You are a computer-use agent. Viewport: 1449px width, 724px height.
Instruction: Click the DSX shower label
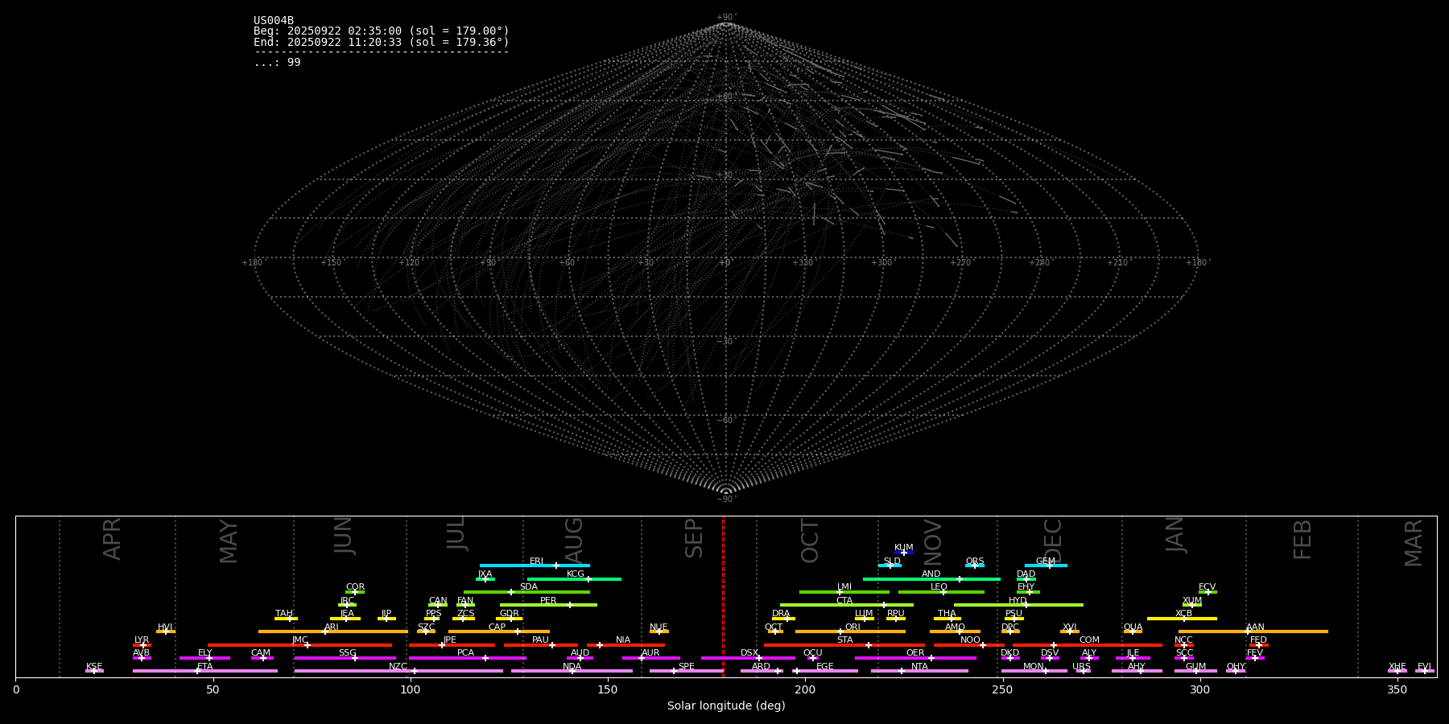(749, 653)
